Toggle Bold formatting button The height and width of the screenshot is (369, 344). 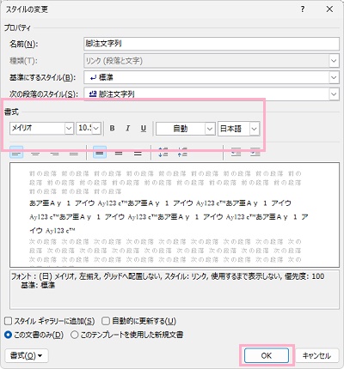click(x=113, y=129)
